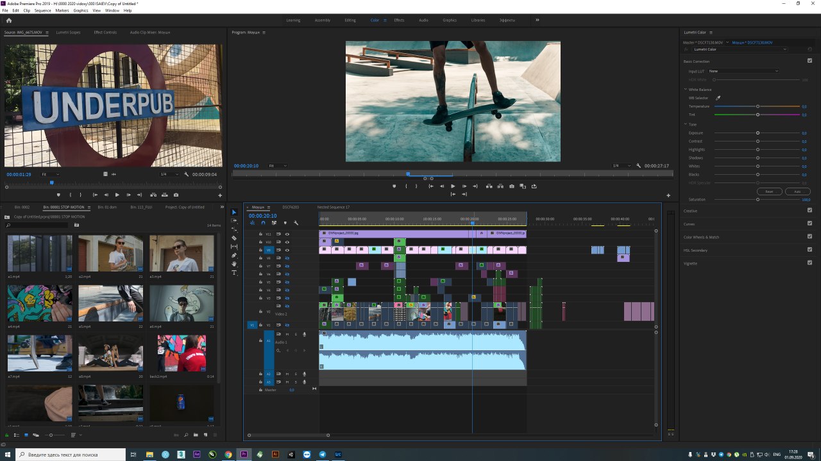Open the Effect Controls tab

click(105, 32)
